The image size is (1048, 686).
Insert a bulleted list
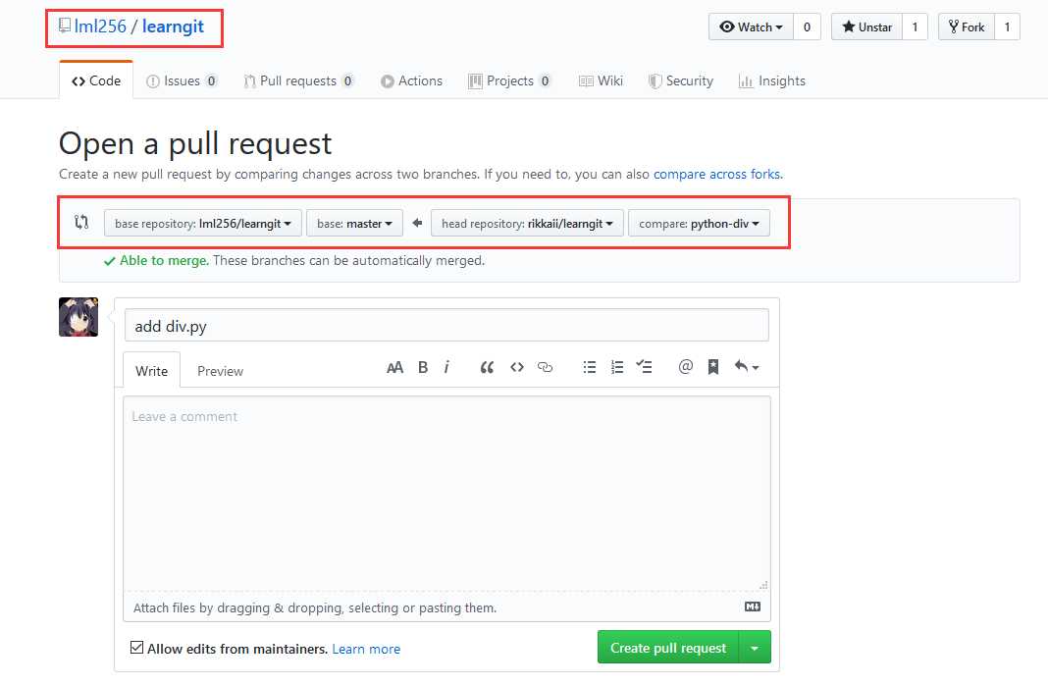tap(590, 367)
